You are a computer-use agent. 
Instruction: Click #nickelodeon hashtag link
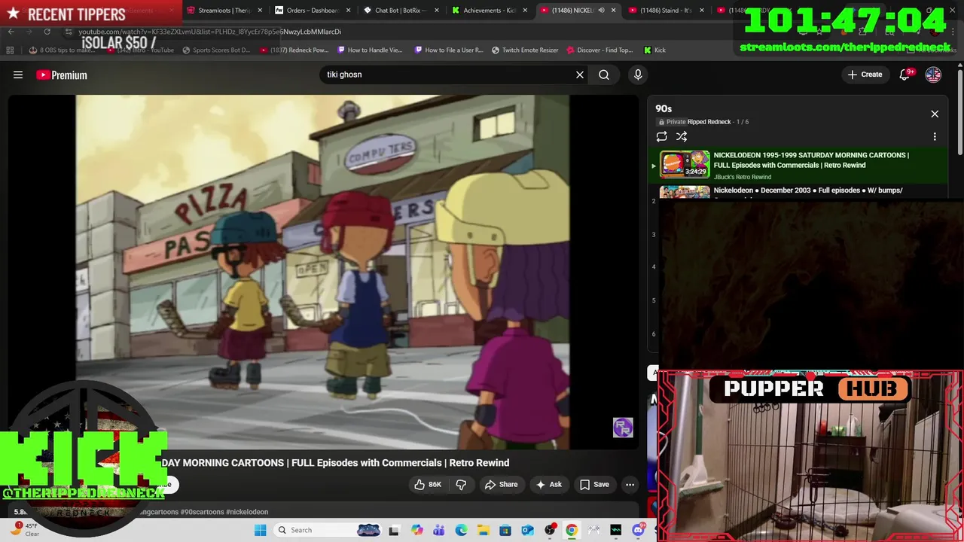click(246, 512)
